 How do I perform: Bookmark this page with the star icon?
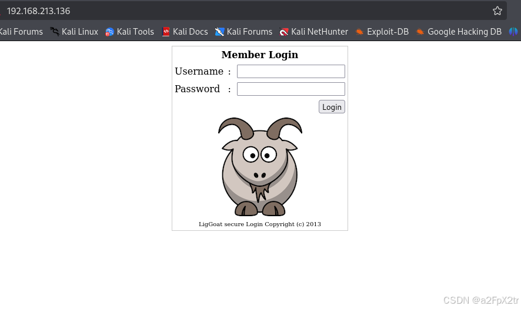click(x=497, y=11)
